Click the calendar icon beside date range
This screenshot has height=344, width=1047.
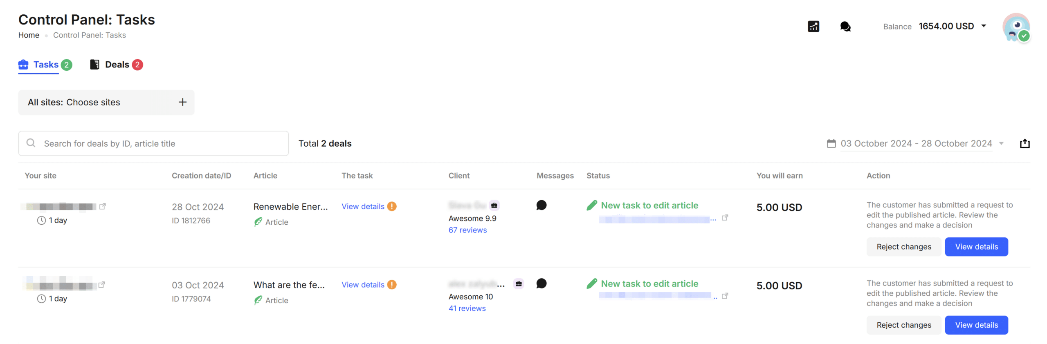click(x=832, y=143)
